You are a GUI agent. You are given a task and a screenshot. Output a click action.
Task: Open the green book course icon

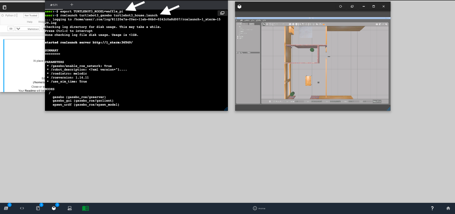(x=85, y=208)
